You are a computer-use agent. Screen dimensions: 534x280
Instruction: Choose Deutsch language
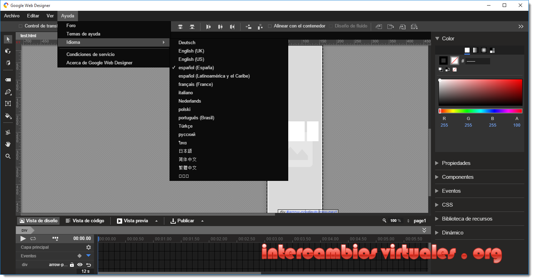(x=229, y=42)
